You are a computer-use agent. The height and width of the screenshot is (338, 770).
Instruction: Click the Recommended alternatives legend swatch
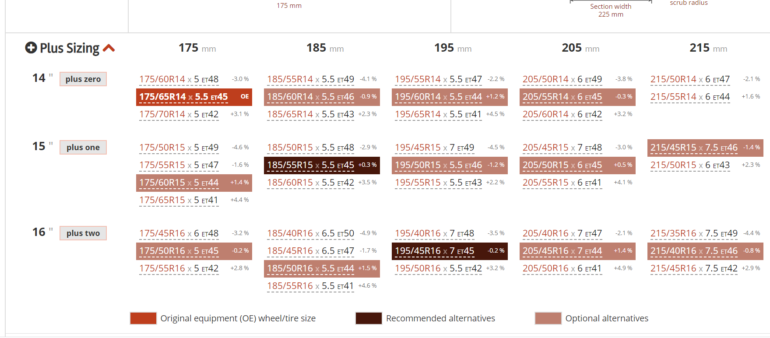[x=369, y=318]
